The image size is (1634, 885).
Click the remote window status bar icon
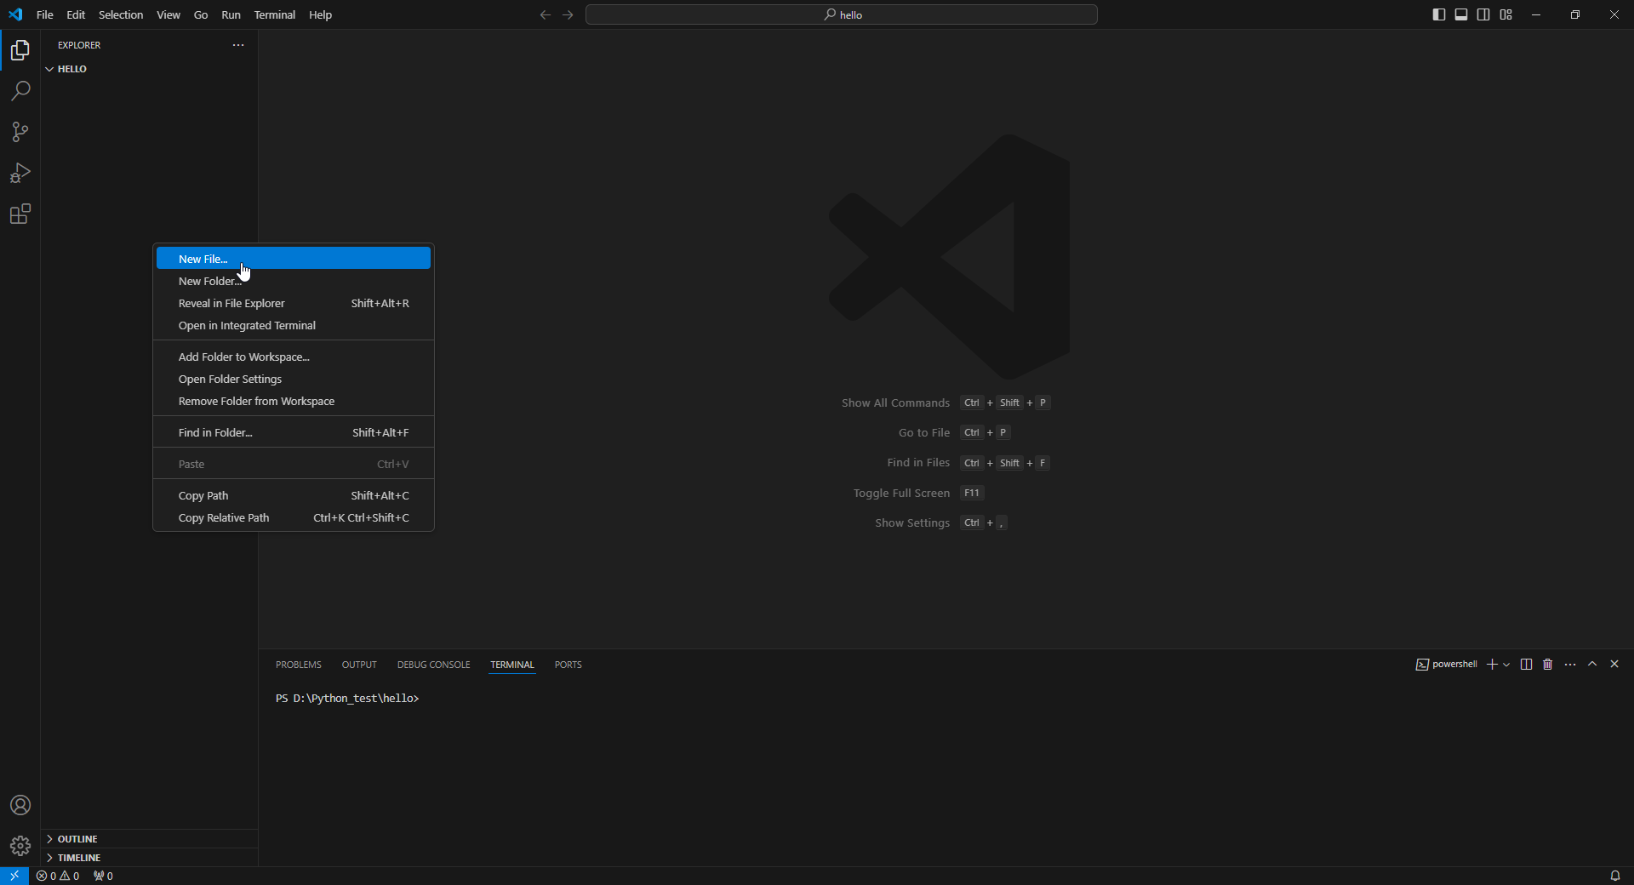[x=14, y=876]
